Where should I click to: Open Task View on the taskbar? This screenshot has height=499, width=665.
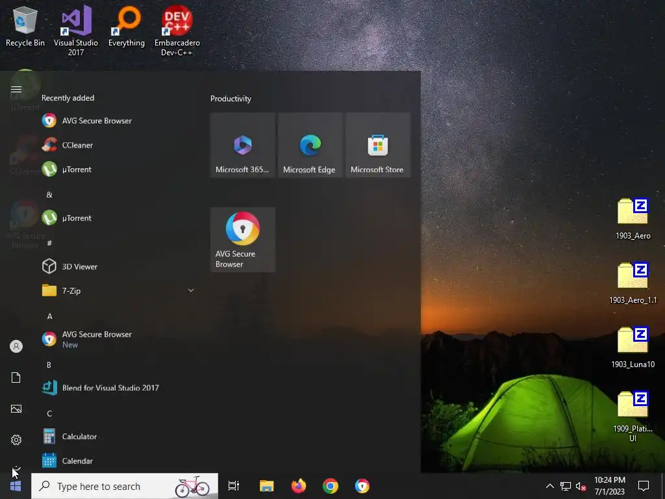click(234, 486)
